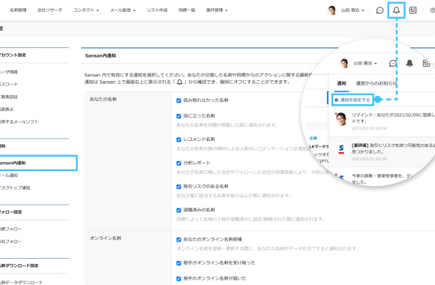Open the news card icon beside the bell

(x=412, y=10)
